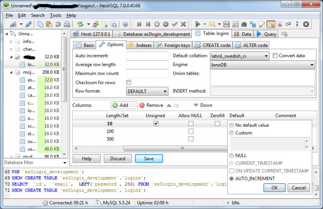Screen dimensions: 323x209
Task: Switch to the Foreign keys tab
Action: pyautogui.click(x=173, y=45)
